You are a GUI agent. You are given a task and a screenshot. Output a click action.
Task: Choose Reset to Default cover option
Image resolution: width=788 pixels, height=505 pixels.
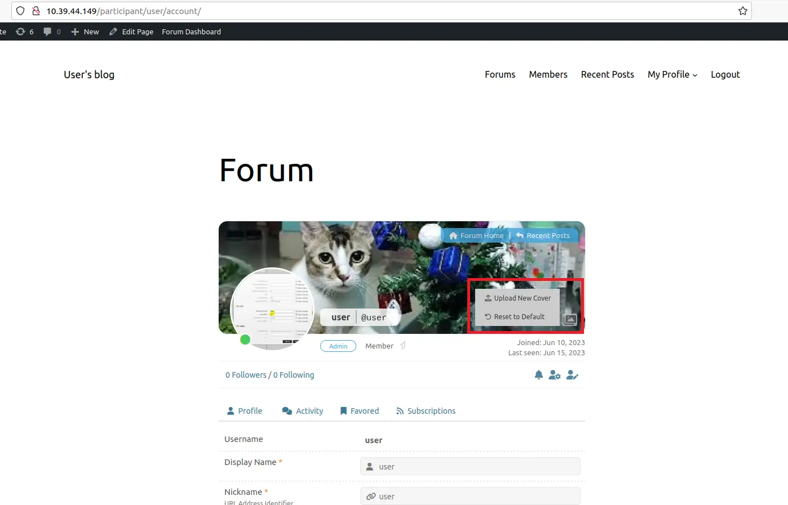point(515,316)
